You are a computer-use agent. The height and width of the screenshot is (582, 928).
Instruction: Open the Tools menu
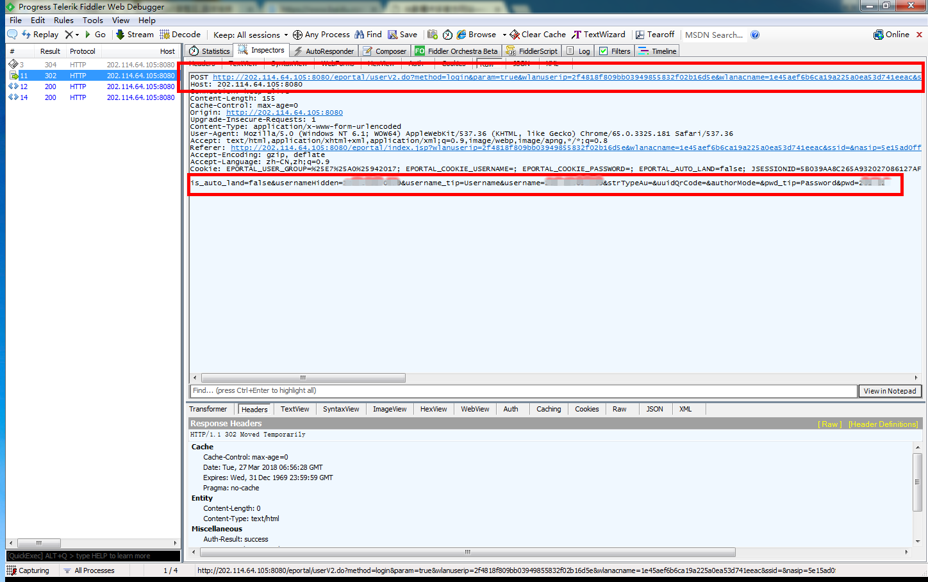coord(93,21)
